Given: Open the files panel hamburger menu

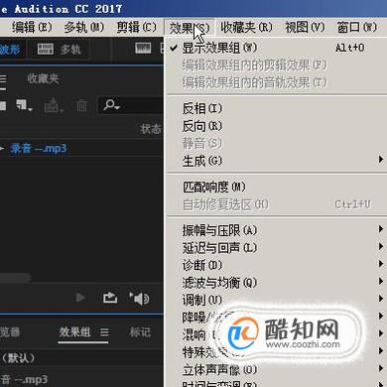Looking at the screenshot, I should click(3, 79).
